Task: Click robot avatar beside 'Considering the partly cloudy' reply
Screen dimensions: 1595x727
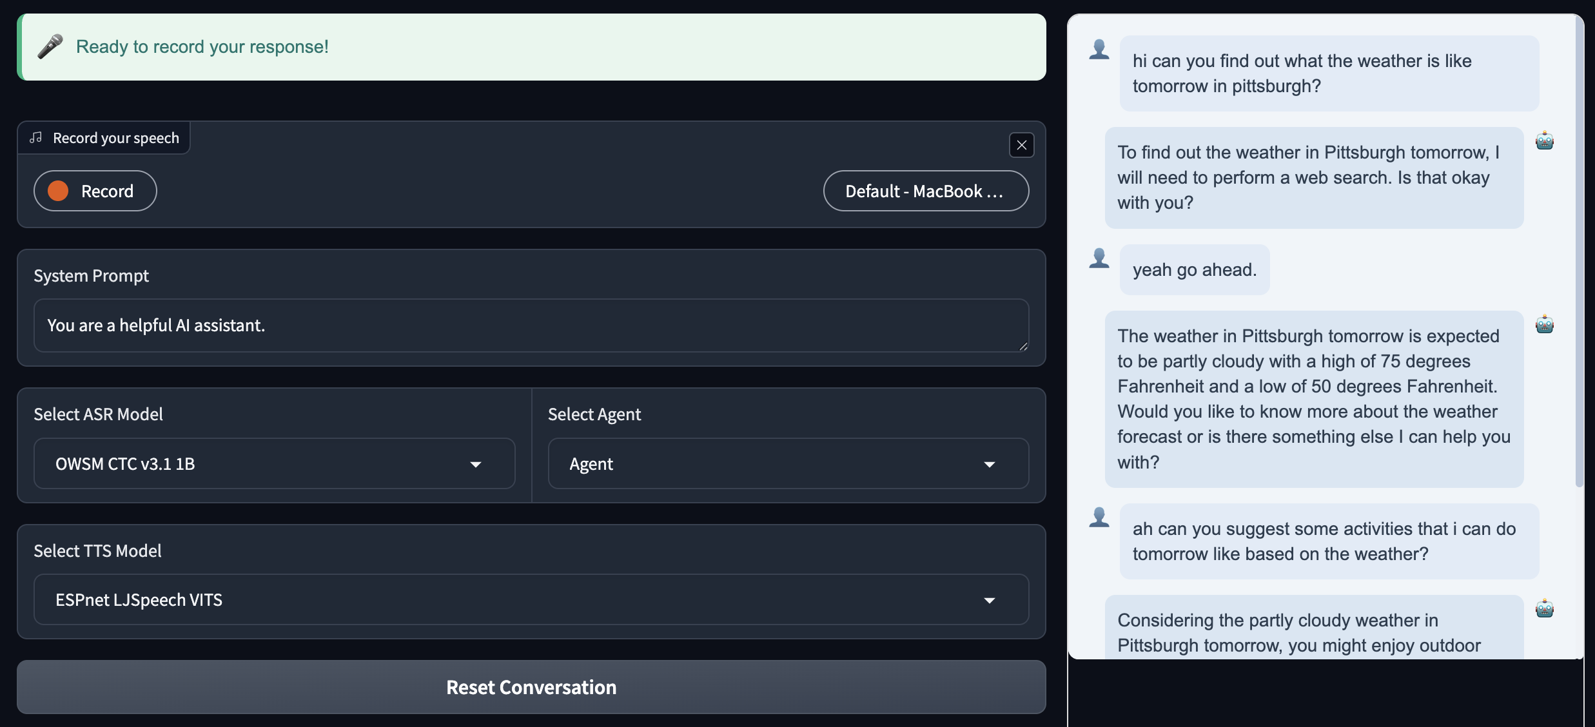Action: pos(1545,608)
